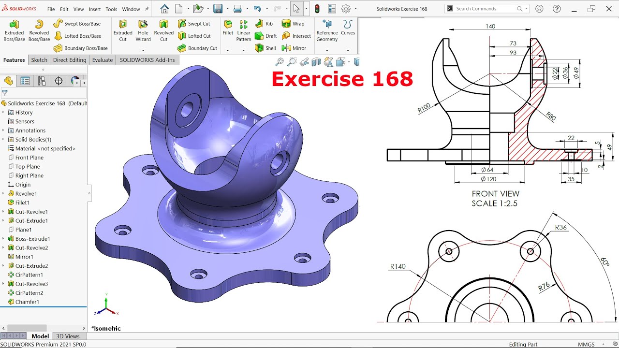
Task: Toggle the Section View icon
Action: pyautogui.click(x=316, y=62)
